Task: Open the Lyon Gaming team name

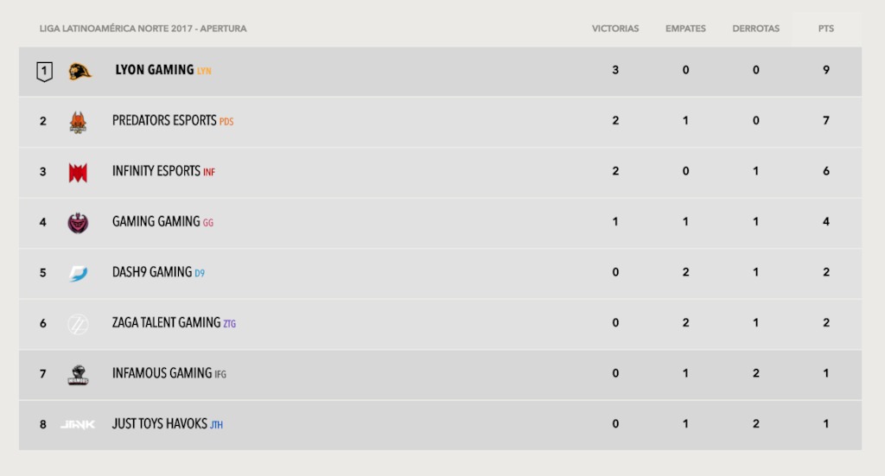Action: click(x=155, y=70)
